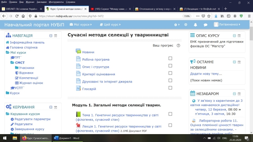Mark Глосарій as completed
Screen dimensions: 253x142
pos(170,88)
